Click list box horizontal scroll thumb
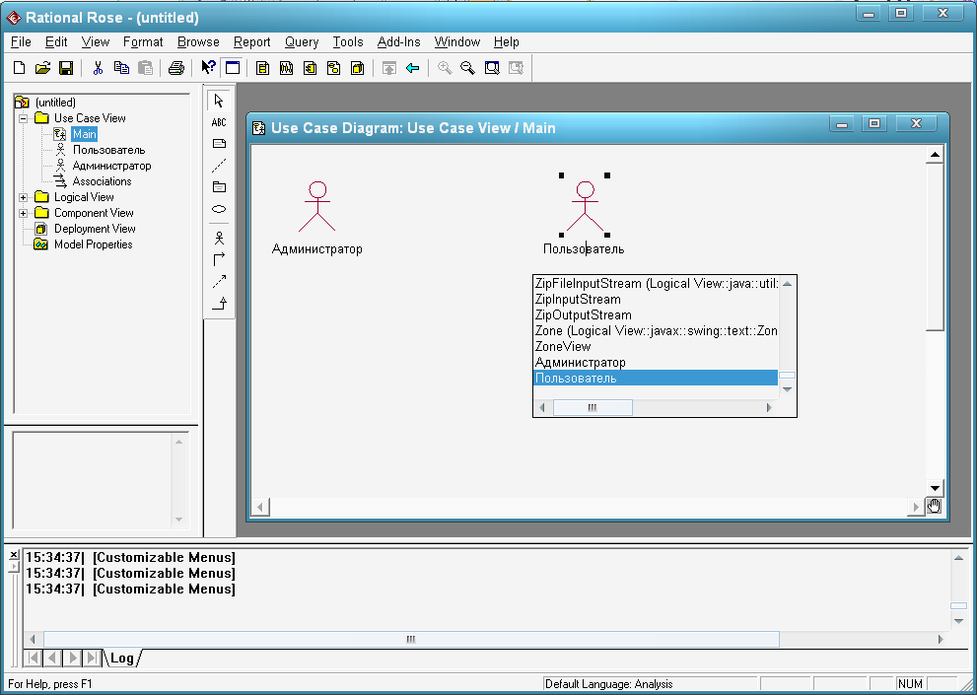Image resolution: width=977 pixels, height=695 pixels. pyautogui.click(x=593, y=408)
